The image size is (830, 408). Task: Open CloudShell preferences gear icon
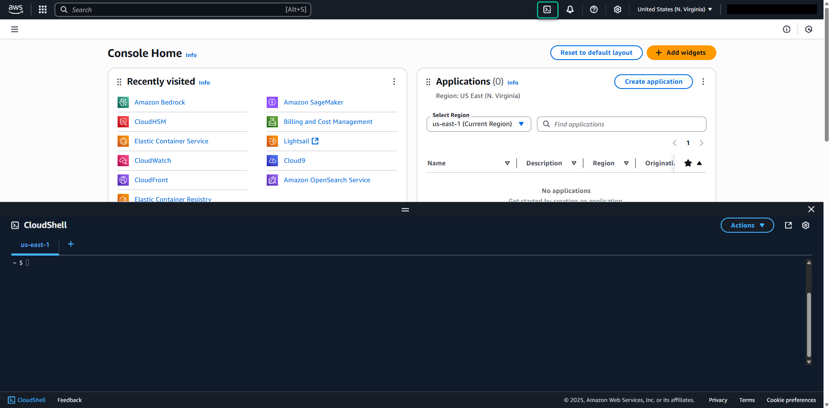coord(806,225)
